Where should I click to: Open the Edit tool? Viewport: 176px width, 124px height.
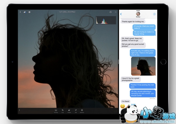pos(76,111)
